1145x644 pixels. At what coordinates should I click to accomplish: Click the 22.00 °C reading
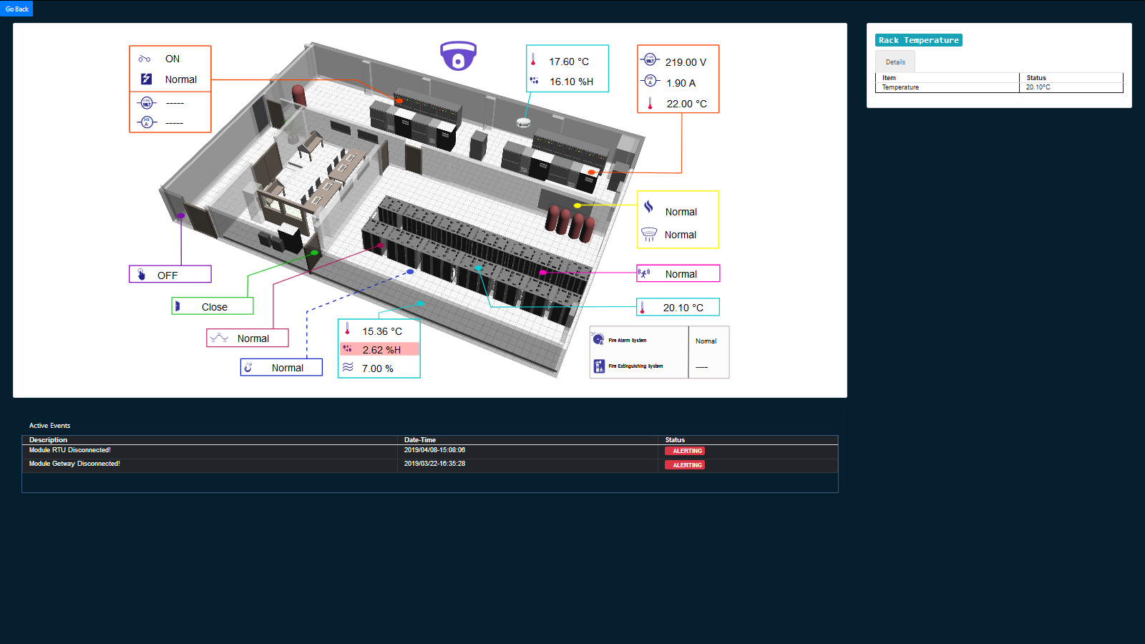click(x=686, y=104)
